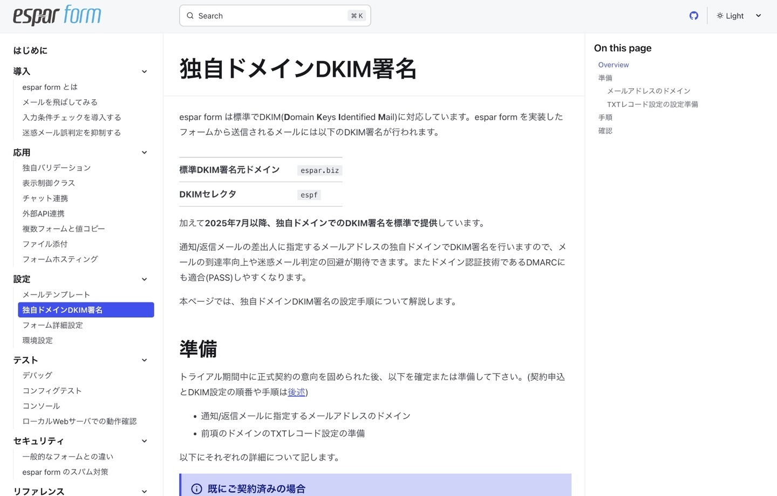Jump to メールアドレスのドメイン outline entry
The width and height of the screenshot is (777, 496).
coord(649,91)
